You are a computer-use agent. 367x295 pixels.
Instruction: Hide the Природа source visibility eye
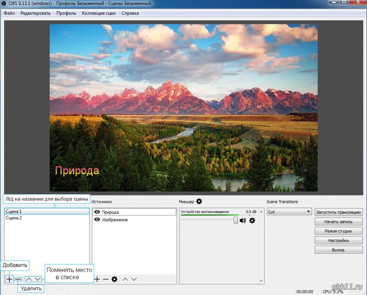(97, 212)
